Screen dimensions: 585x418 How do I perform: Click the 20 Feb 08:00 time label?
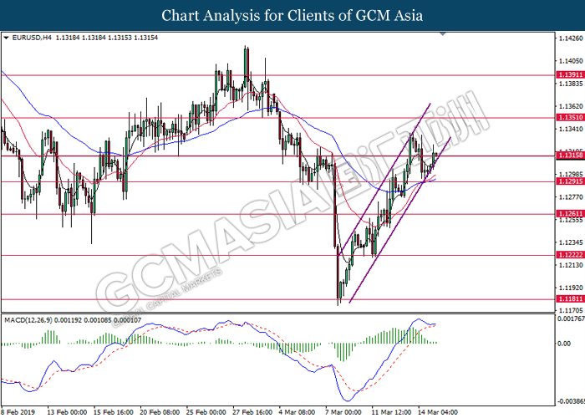pos(160,412)
